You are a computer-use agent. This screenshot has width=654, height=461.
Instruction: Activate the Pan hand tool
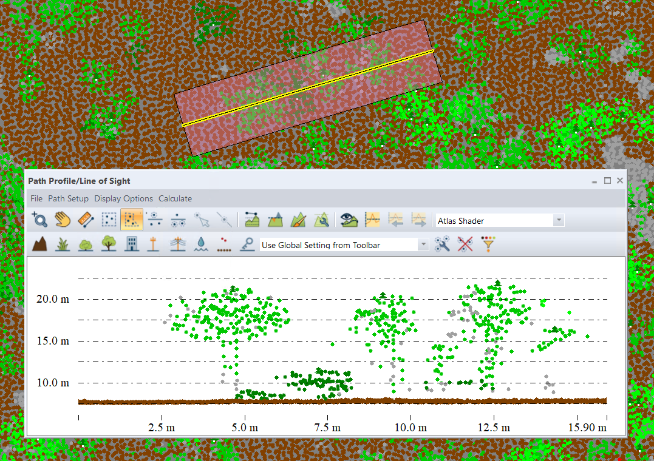tap(63, 220)
